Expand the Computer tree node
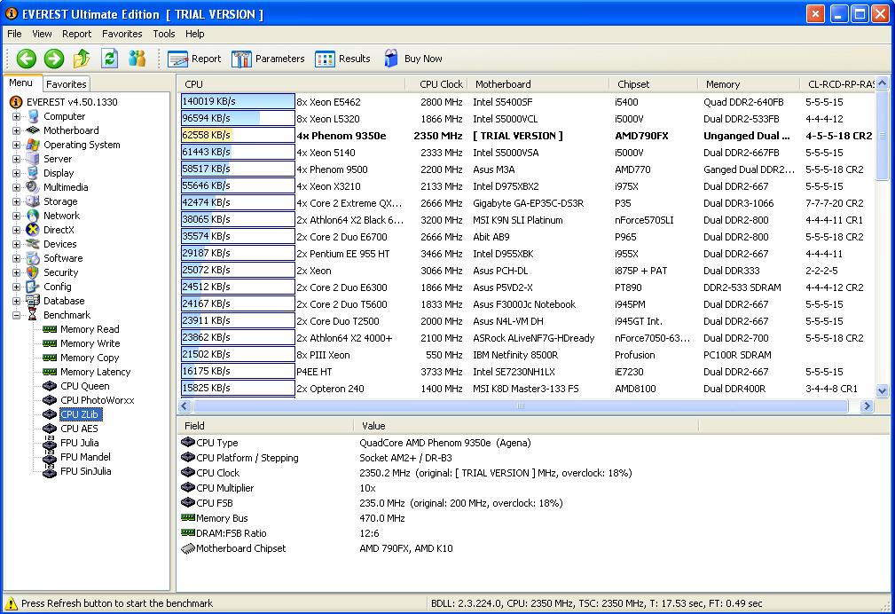 (x=16, y=116)
